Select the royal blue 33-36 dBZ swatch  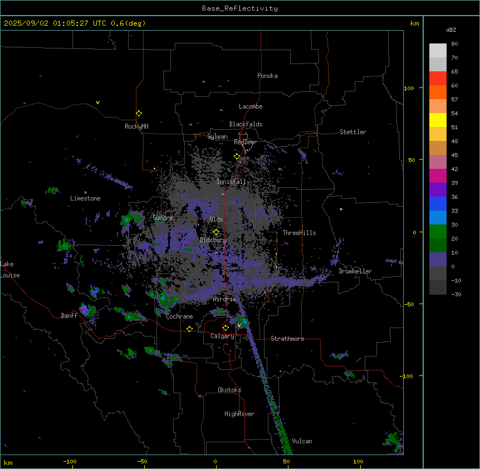point(438,203)
